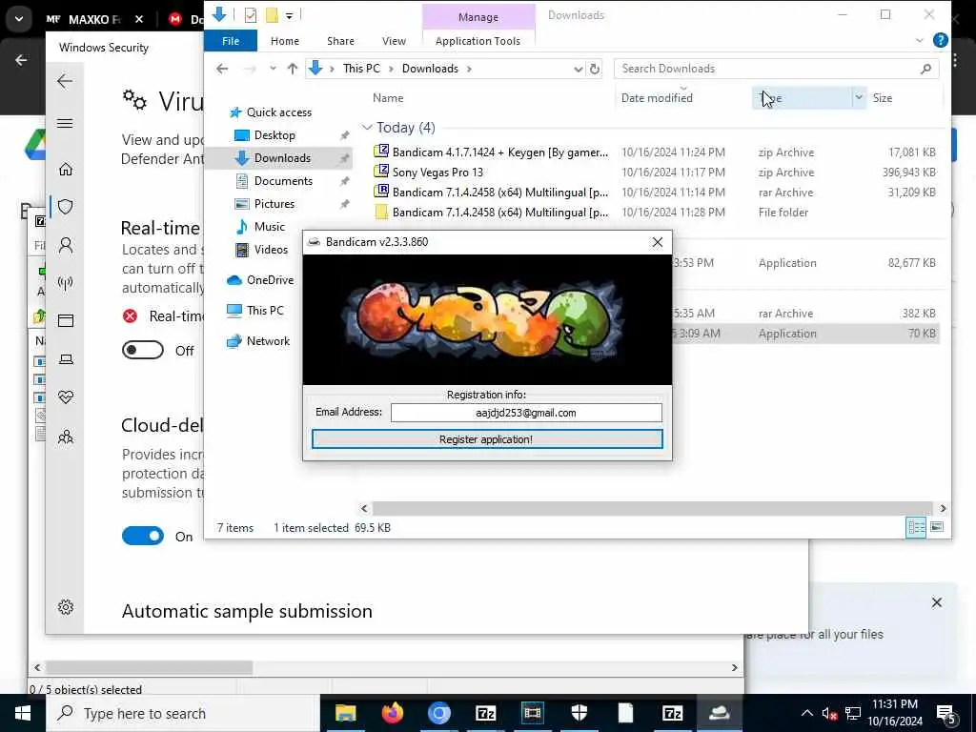This screenshot has width=976, height=732.
Task: Select the Manage contextual tab
Action: click(478, 17)
